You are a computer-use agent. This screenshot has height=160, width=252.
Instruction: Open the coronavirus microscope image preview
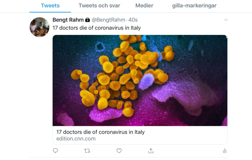(140, 80)
